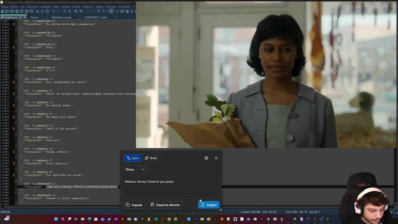Toggle the Word Wrap toolbar icon
The image size is (398, 224).
coord(99,11)
